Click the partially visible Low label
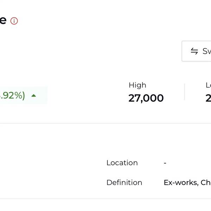 [x=208, y=85]
